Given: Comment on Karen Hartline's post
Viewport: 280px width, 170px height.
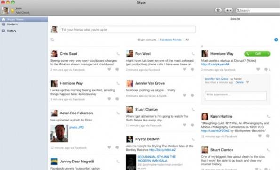Looking at the screenshot, I should (x=268, y=136).
